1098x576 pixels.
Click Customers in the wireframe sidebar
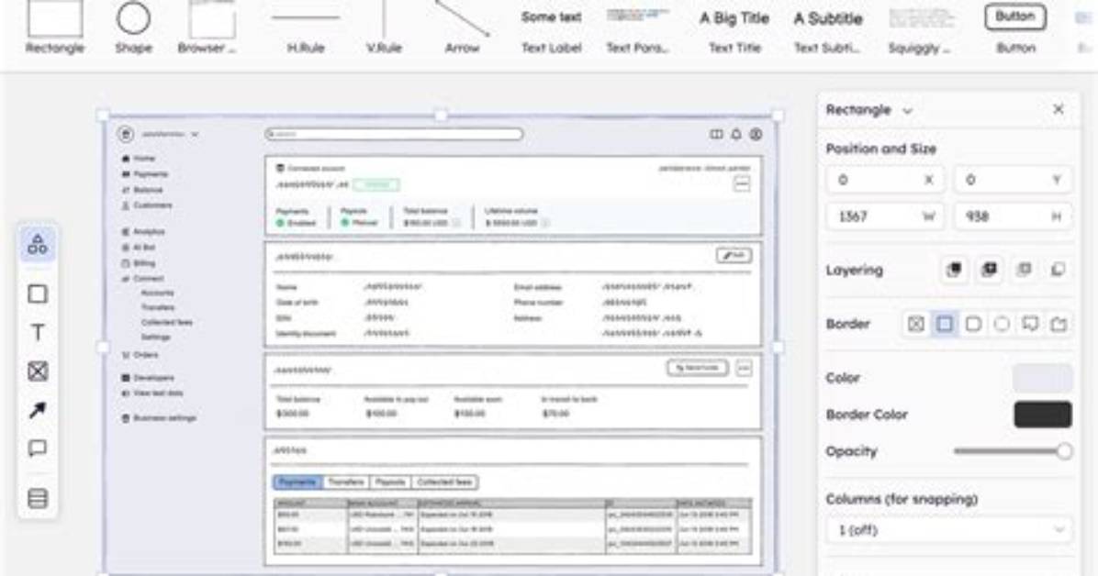pyautogui.click(x=147, y=205)
